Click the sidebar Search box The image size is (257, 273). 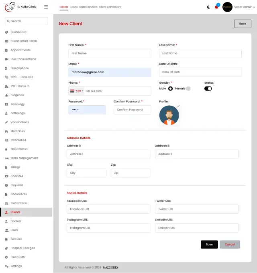coord(27,21)
